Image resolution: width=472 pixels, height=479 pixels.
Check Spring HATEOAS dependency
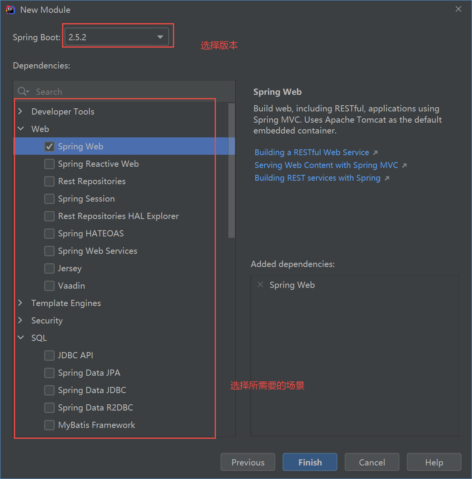[x=49, y=233]
